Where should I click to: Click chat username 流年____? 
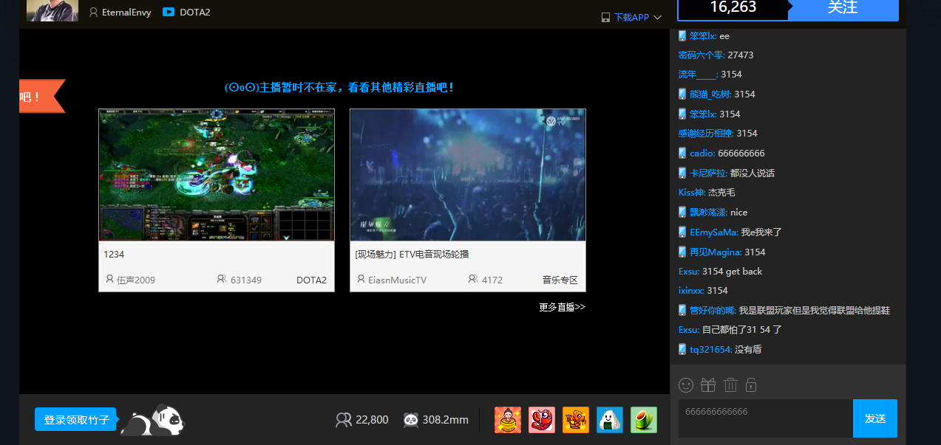697,74
